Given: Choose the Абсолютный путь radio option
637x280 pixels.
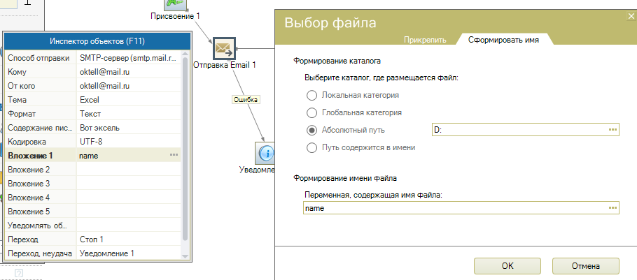Looking at the screenshot, I should [x=312, y=130].
